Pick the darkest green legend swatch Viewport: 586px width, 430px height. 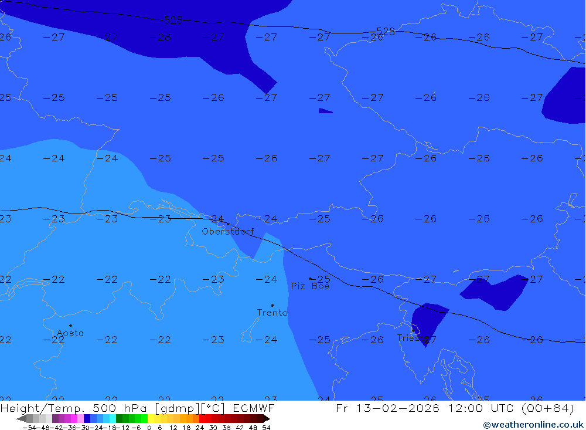pos(119,419)
